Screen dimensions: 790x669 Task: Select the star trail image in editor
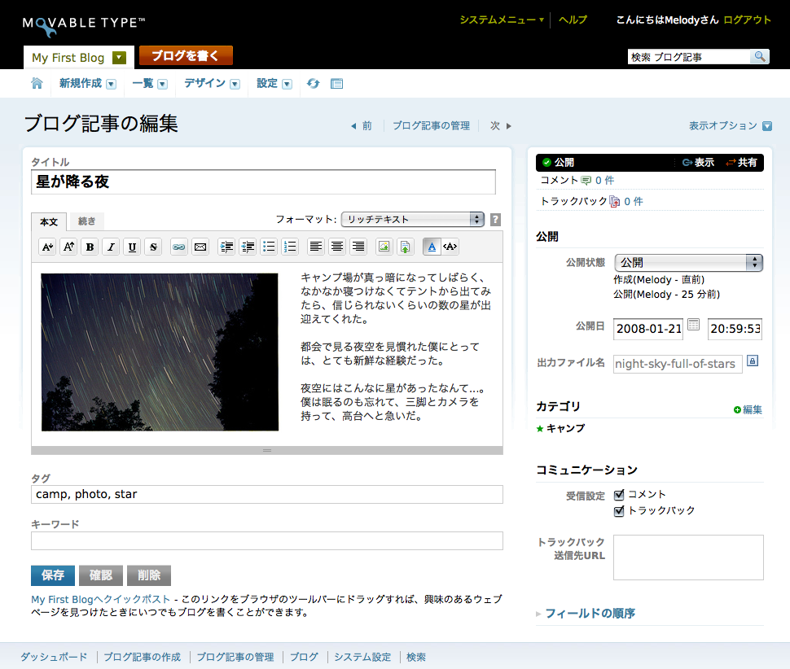(160, 352)
